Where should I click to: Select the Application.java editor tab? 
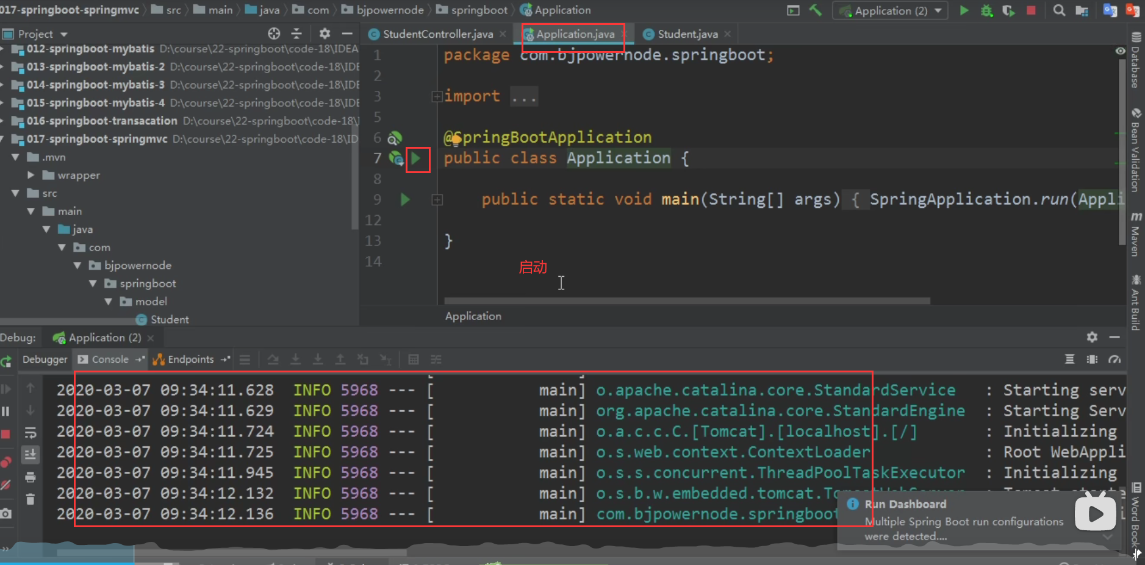pos(574,34)
